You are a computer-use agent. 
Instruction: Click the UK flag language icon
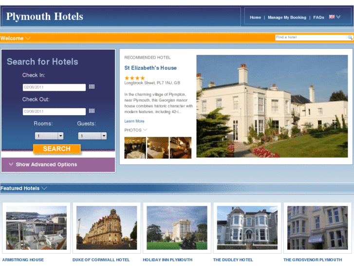point(332,17)
